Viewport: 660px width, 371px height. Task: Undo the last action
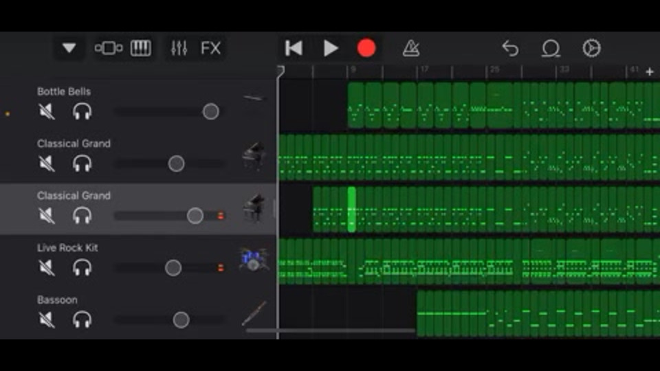[510, 48]
